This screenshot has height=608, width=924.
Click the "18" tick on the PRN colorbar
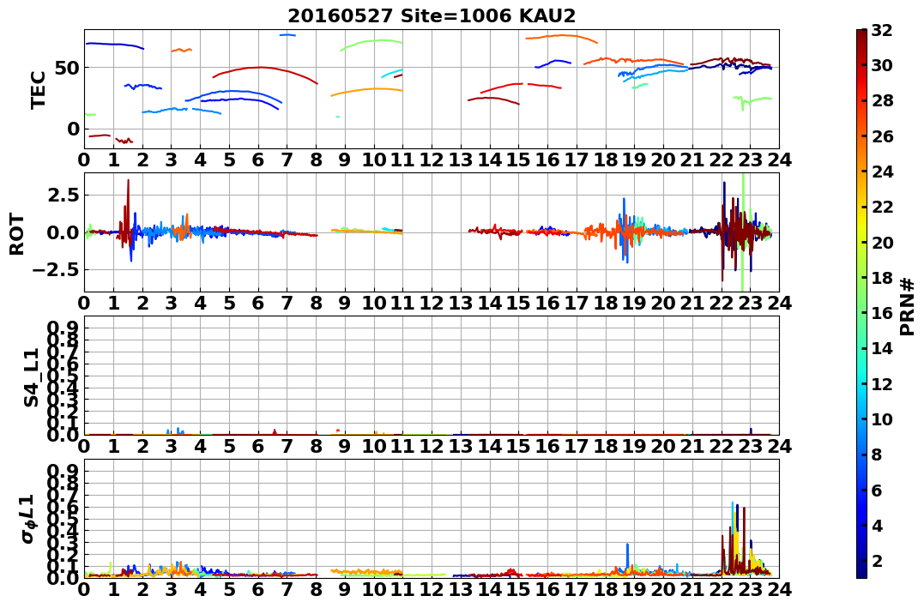coord(882,278)
